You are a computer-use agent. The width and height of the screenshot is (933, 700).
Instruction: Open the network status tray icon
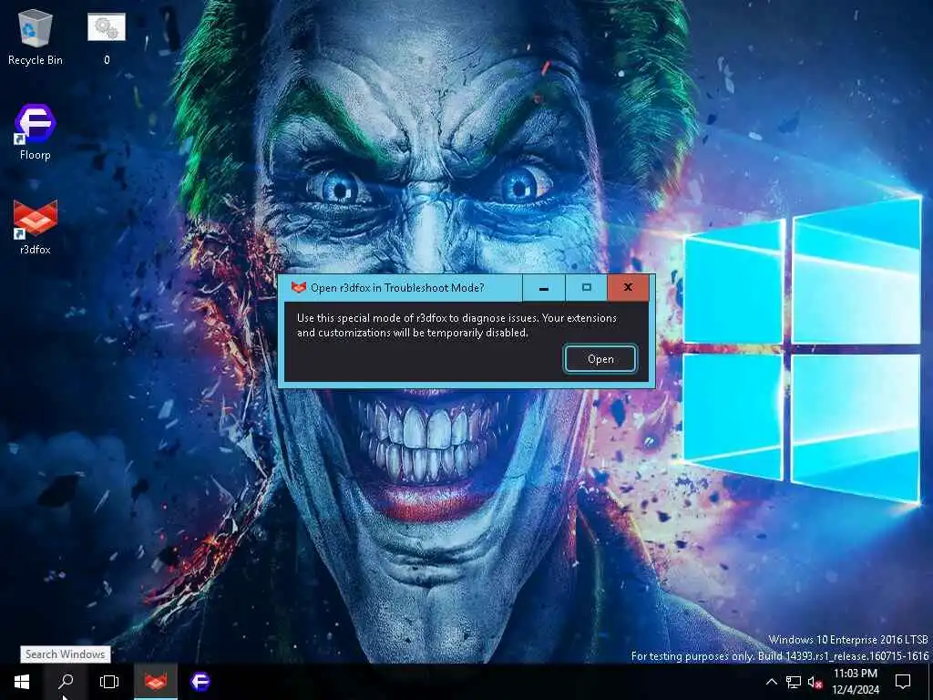click(x=794, y=682)
